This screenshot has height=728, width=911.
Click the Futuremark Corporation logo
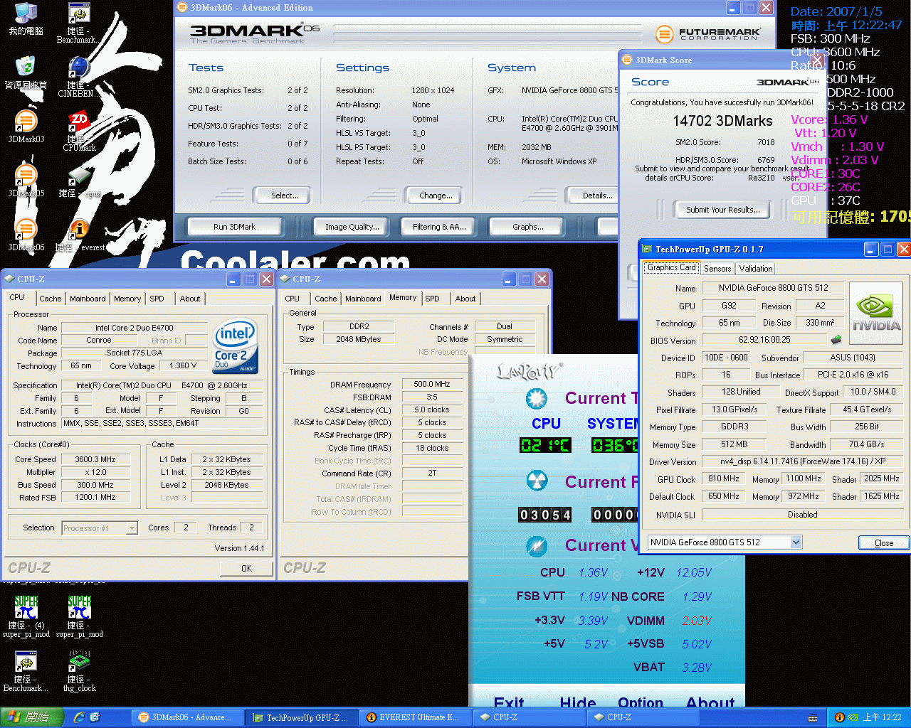[x=707, y=33]
